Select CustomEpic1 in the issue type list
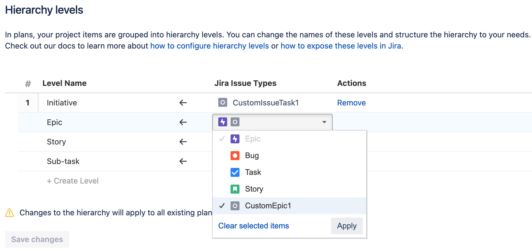Screen dimensions: 532x251 (289, 206)
